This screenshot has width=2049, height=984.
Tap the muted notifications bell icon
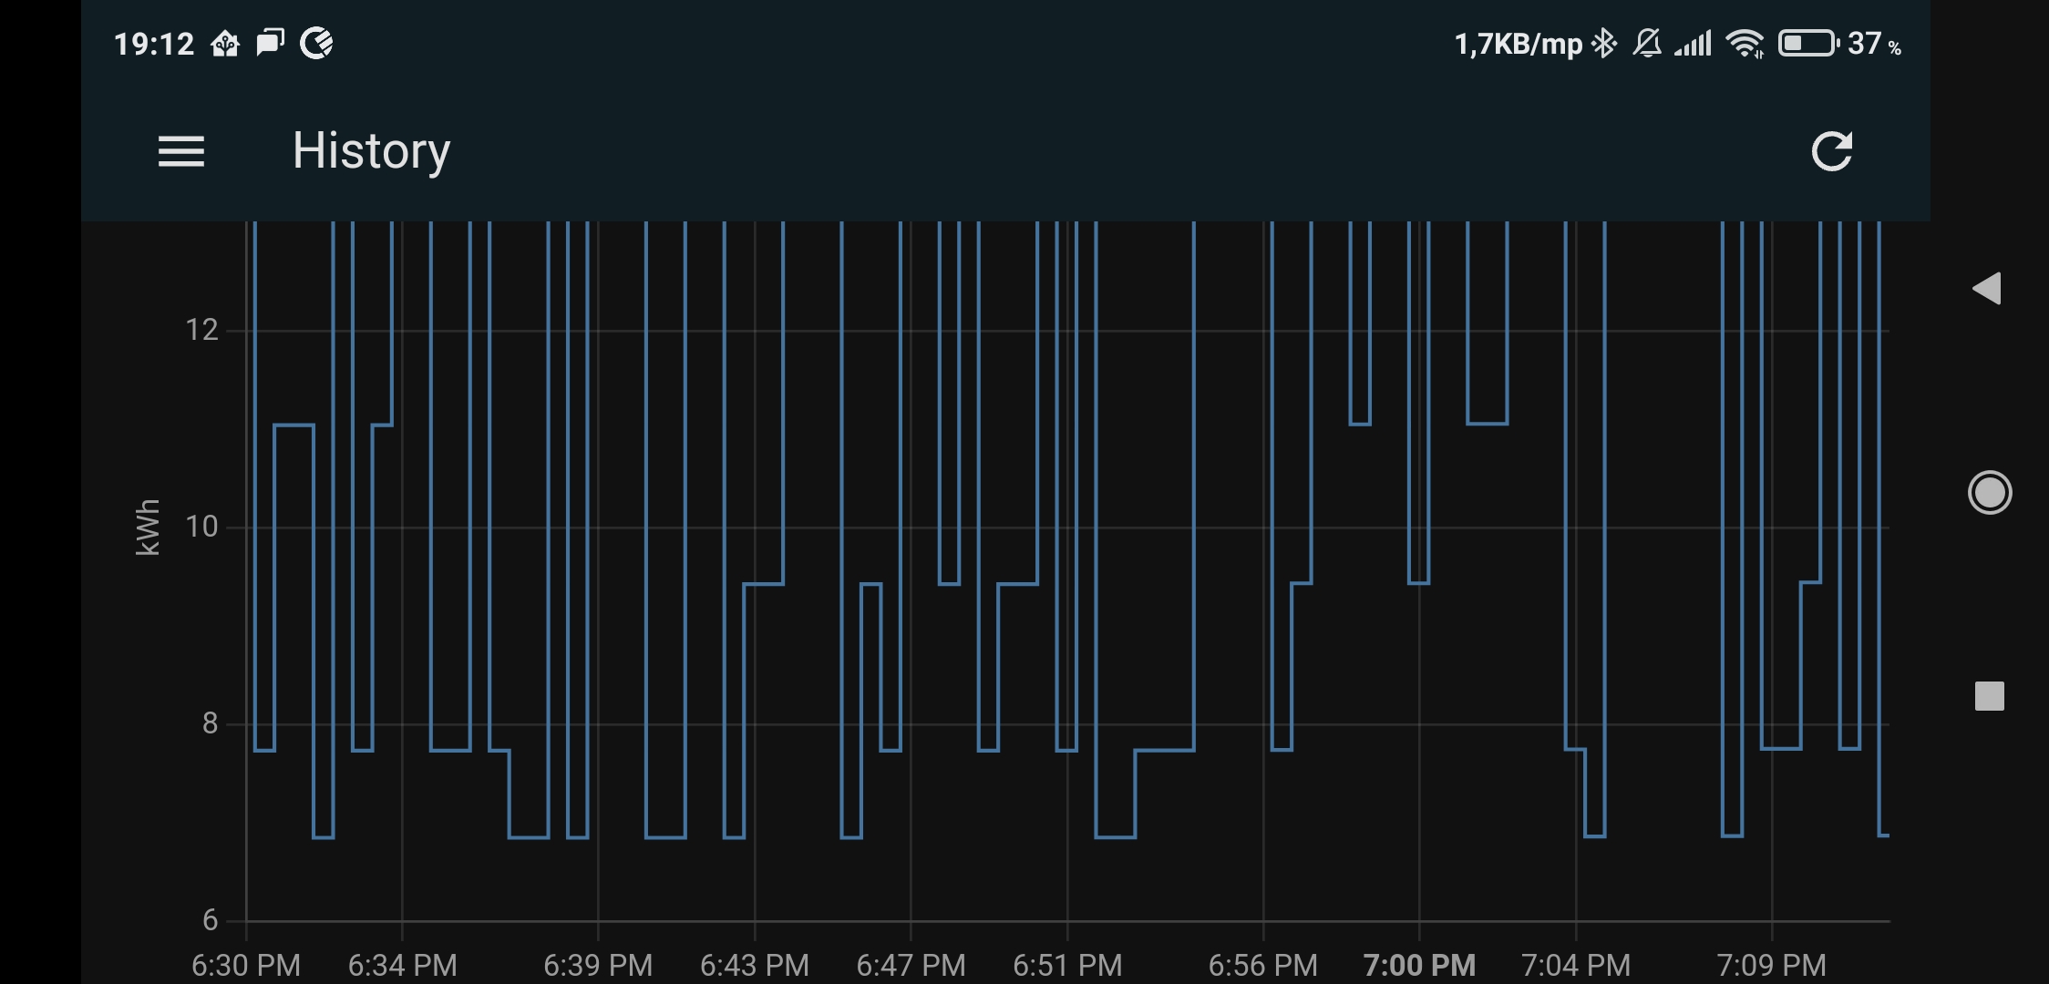(1647, 43)
